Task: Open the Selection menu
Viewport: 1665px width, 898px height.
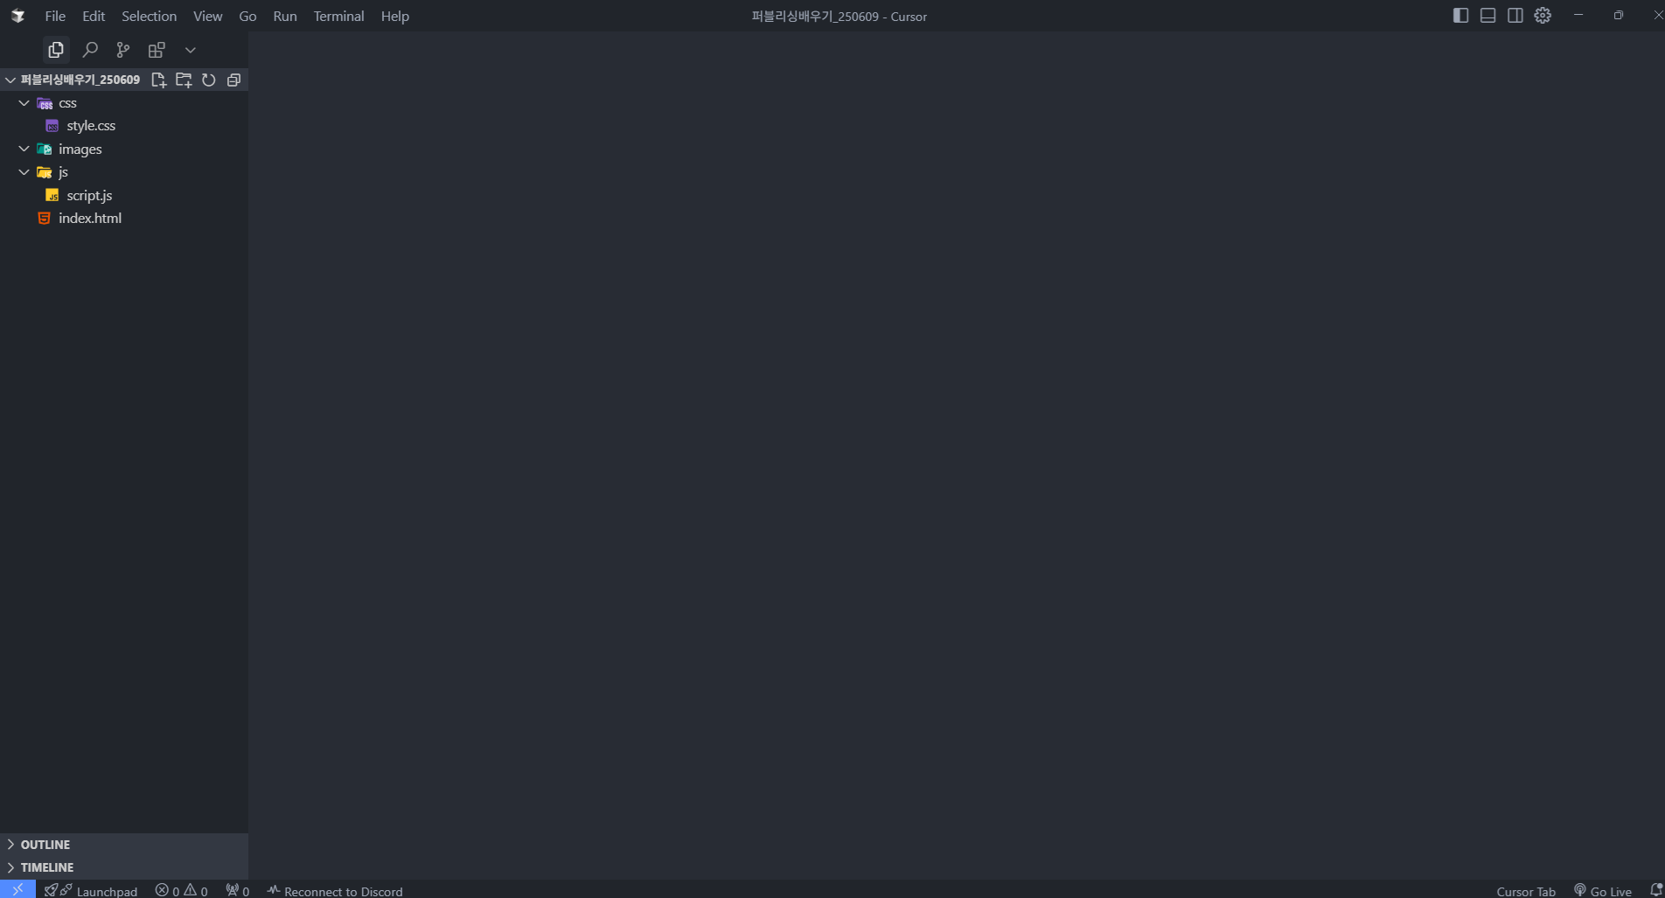Action: [x=149, y=16]
